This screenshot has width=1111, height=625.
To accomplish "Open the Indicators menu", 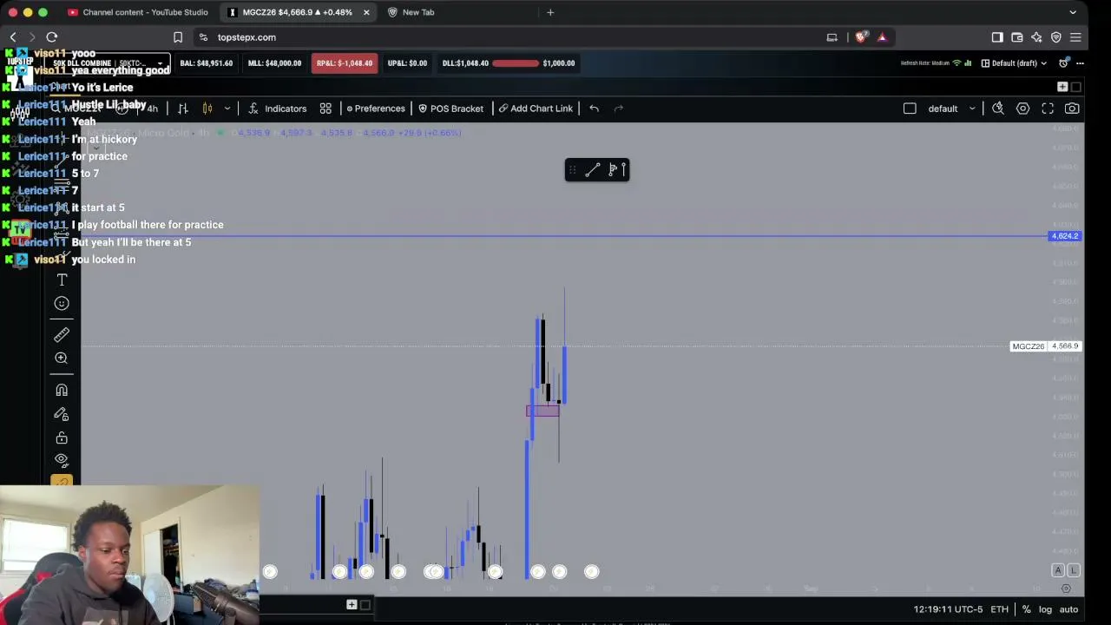I will click(x=278, y=109).
